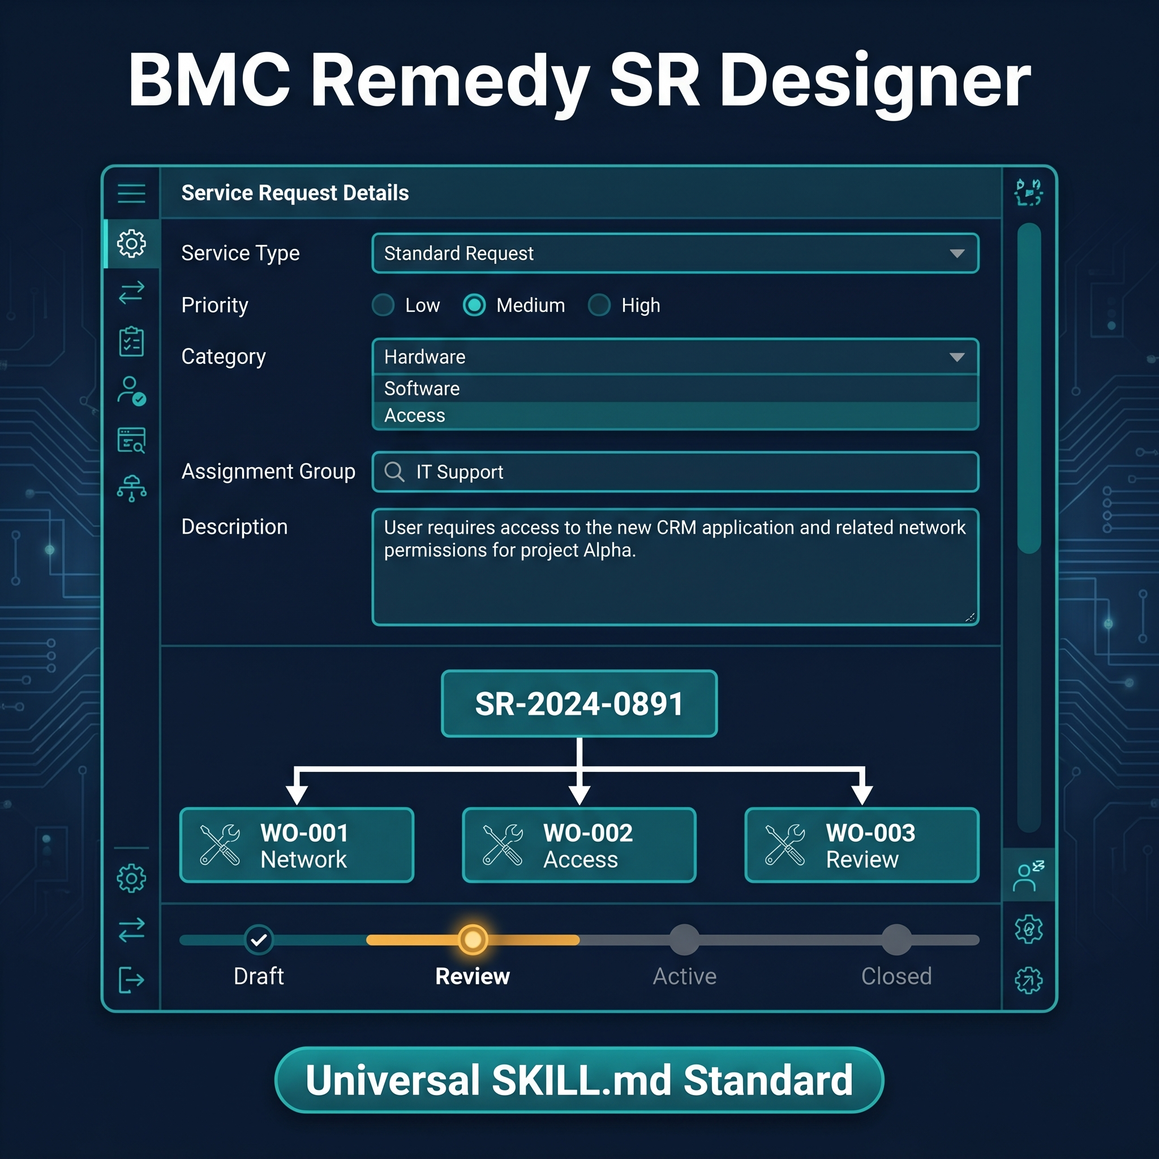Click the Active stage marker
The image size is (1159, 1159).
pyautogui.click(x=685, y=939)
